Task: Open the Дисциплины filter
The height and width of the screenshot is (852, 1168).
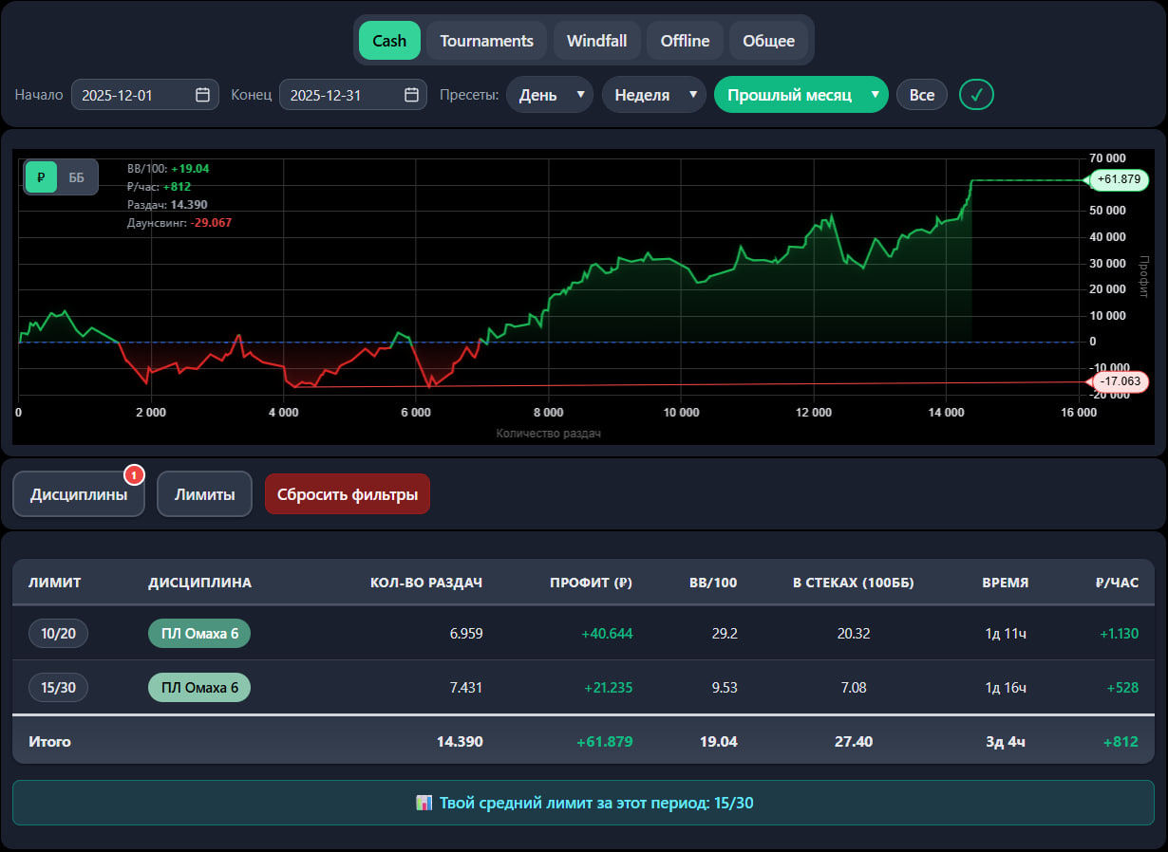Action: tap(79, 494)
